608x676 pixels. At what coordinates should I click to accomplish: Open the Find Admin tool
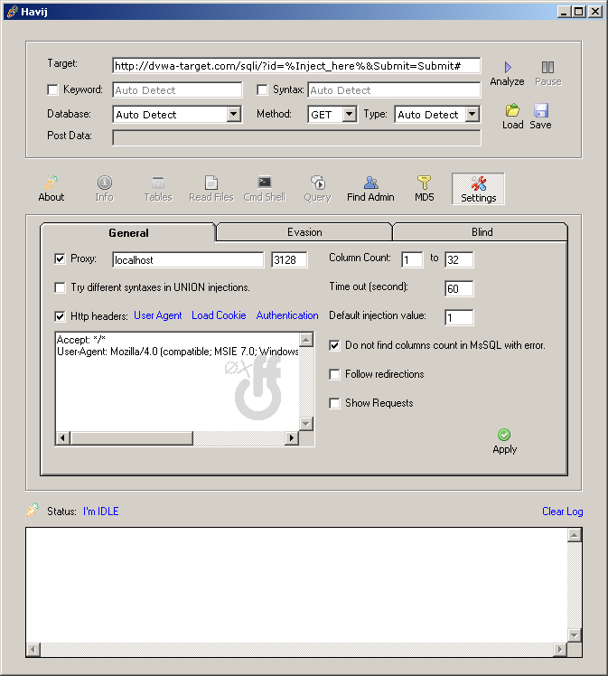(370, 189)
